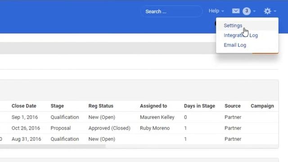Click 'Approved (Closed)' status cell
The image size is (288, 162).
[x=109, y=128]
